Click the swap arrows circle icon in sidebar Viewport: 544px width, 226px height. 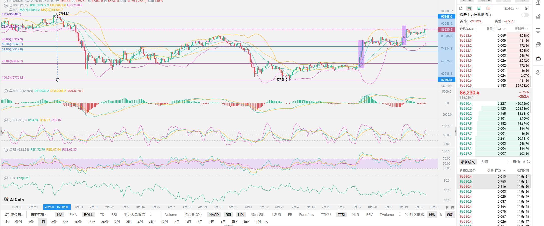(x=538, y=72)
